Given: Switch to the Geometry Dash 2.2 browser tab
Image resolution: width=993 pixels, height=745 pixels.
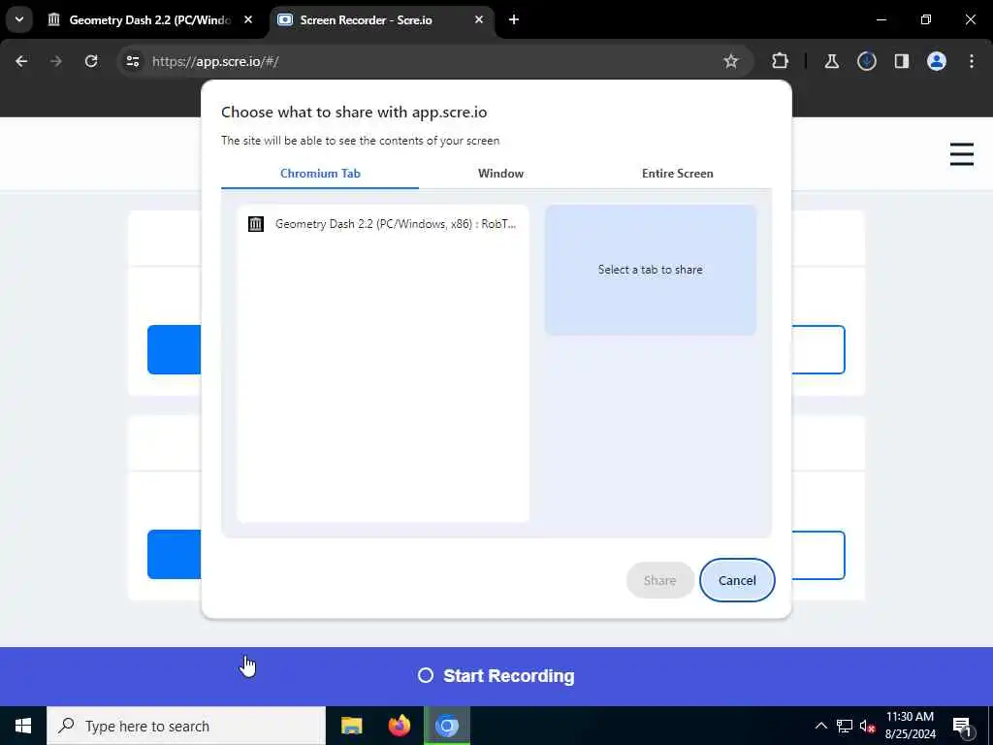Looking at the screenshot, I should pos(151,19).
